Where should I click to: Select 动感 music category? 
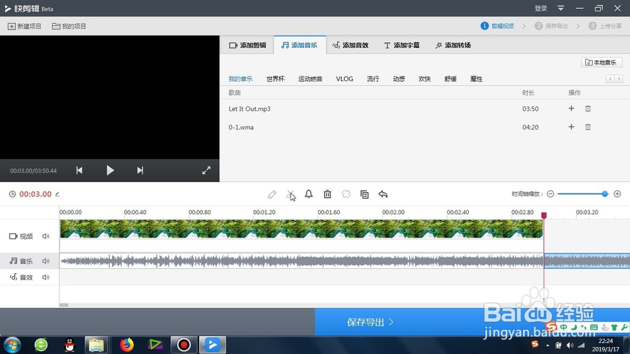tap(399, 79)
